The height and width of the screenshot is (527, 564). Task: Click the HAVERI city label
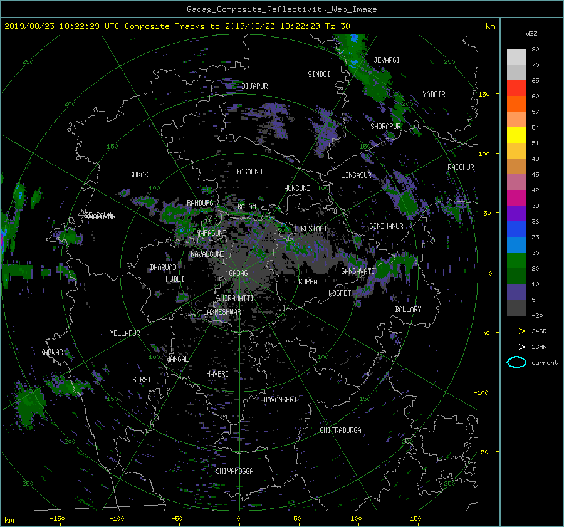point(217,374)
